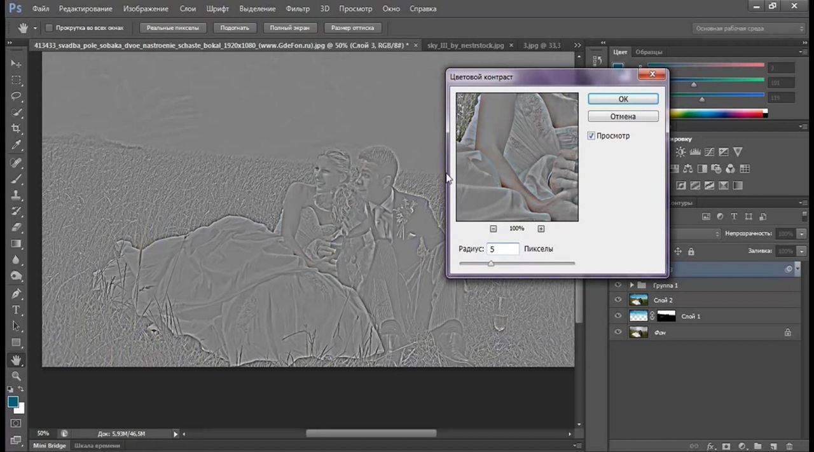Select the Lasso tool
The height and width of the screenshot is (452, 814).
[16, 97]
